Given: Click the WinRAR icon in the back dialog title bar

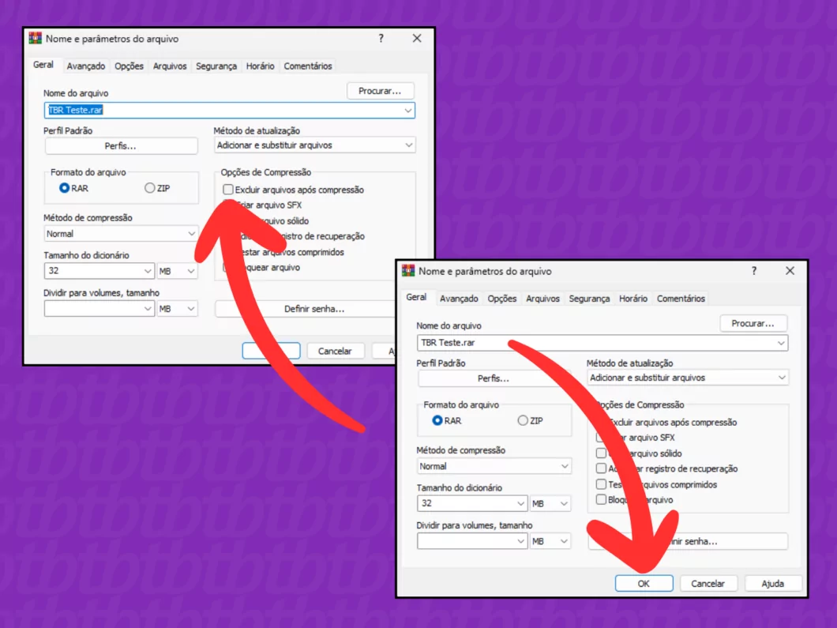Looking at the screenshot, I should (36, 39).
